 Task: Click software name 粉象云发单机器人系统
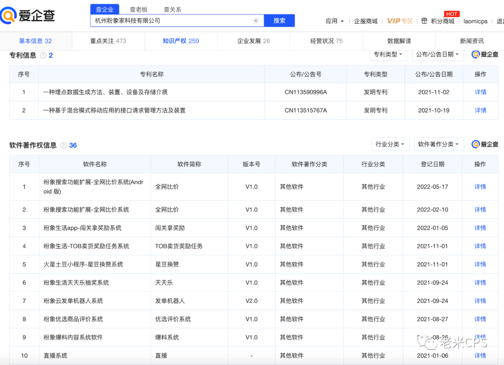(73, 301)
